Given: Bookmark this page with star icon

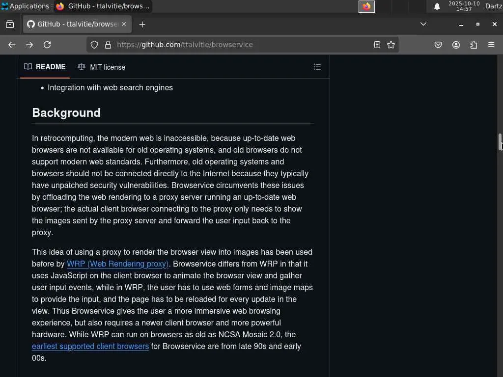Looking at the screenshot, I should click(391, 45).
